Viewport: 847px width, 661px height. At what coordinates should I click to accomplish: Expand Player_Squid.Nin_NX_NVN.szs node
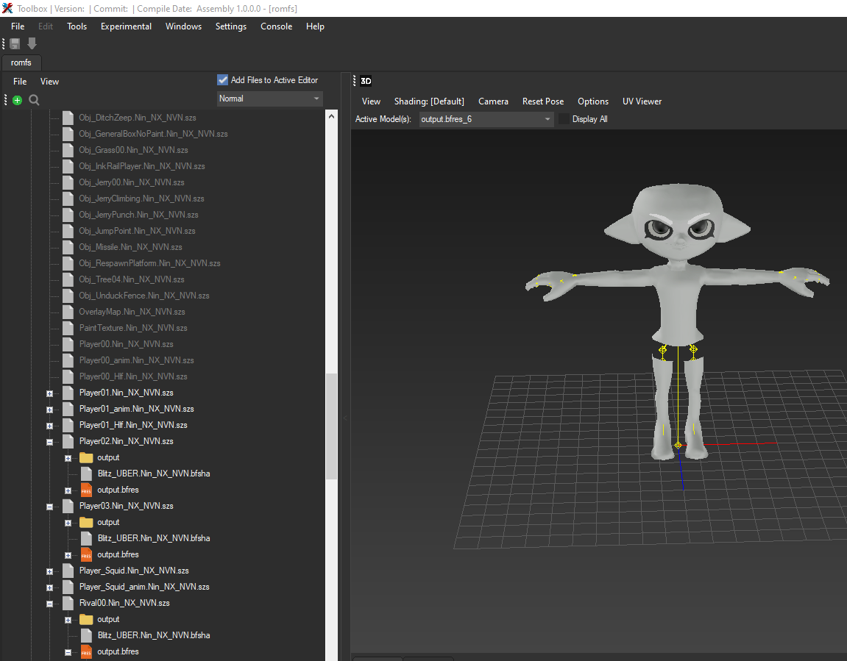50,571
